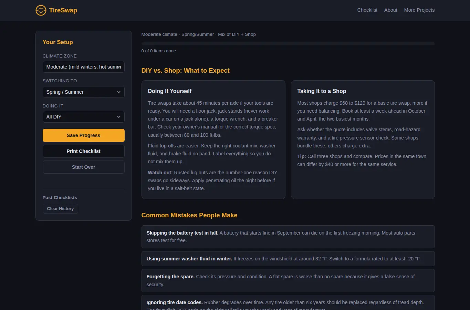Screen dimensions: 470x310
Task: Click the "Your Setup" heading
Action: (x=58, y=42)
